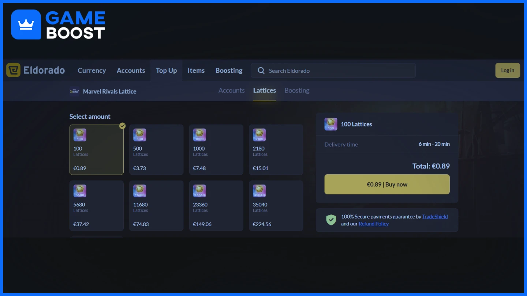
Task: Open the TradeShield link
Action: [435, 216]
